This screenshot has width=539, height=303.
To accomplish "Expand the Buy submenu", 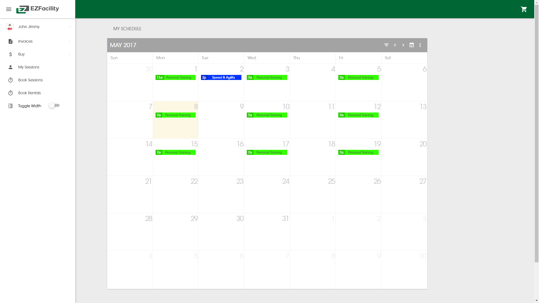I will click(69, 54).
